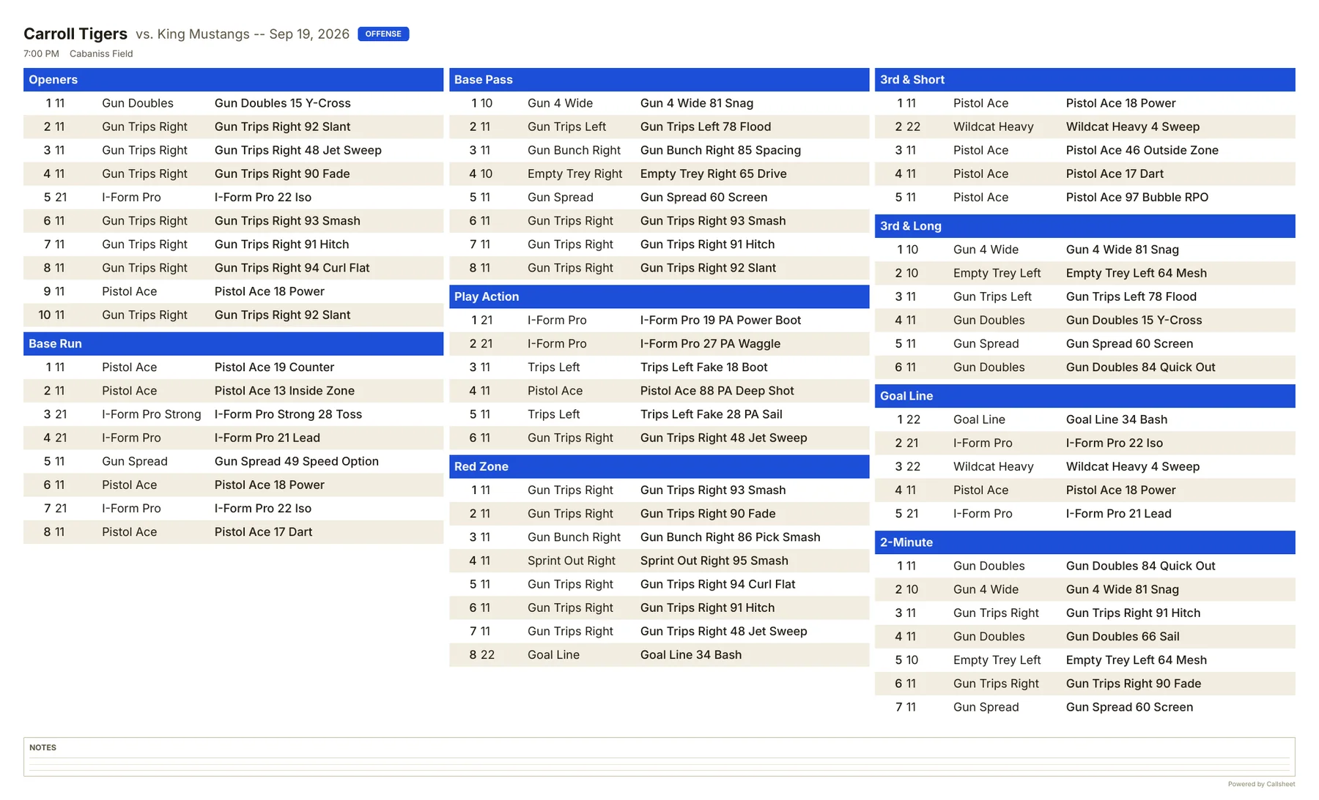
Task: Select the Red Zone section header
Action: coord(659,466)
